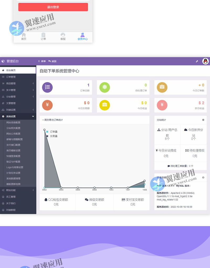Click the 首页 home icon in bottom nav
The width and height of the screenshot is (210, 268).
(x=24, y=36)
